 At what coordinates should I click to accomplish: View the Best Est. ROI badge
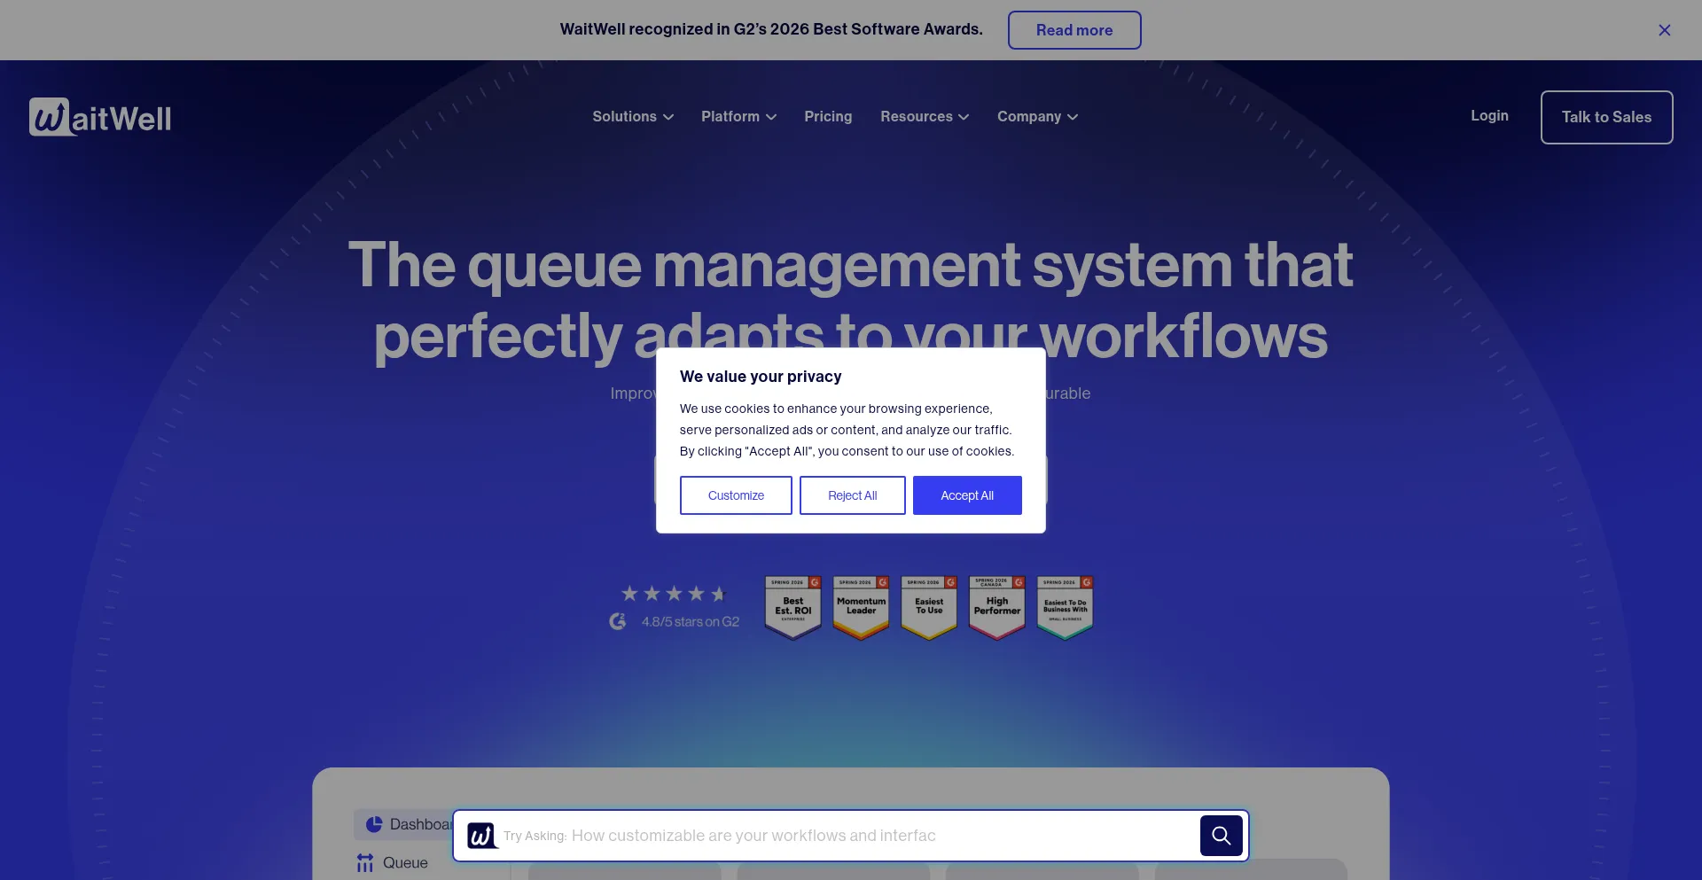coord(793,607)
